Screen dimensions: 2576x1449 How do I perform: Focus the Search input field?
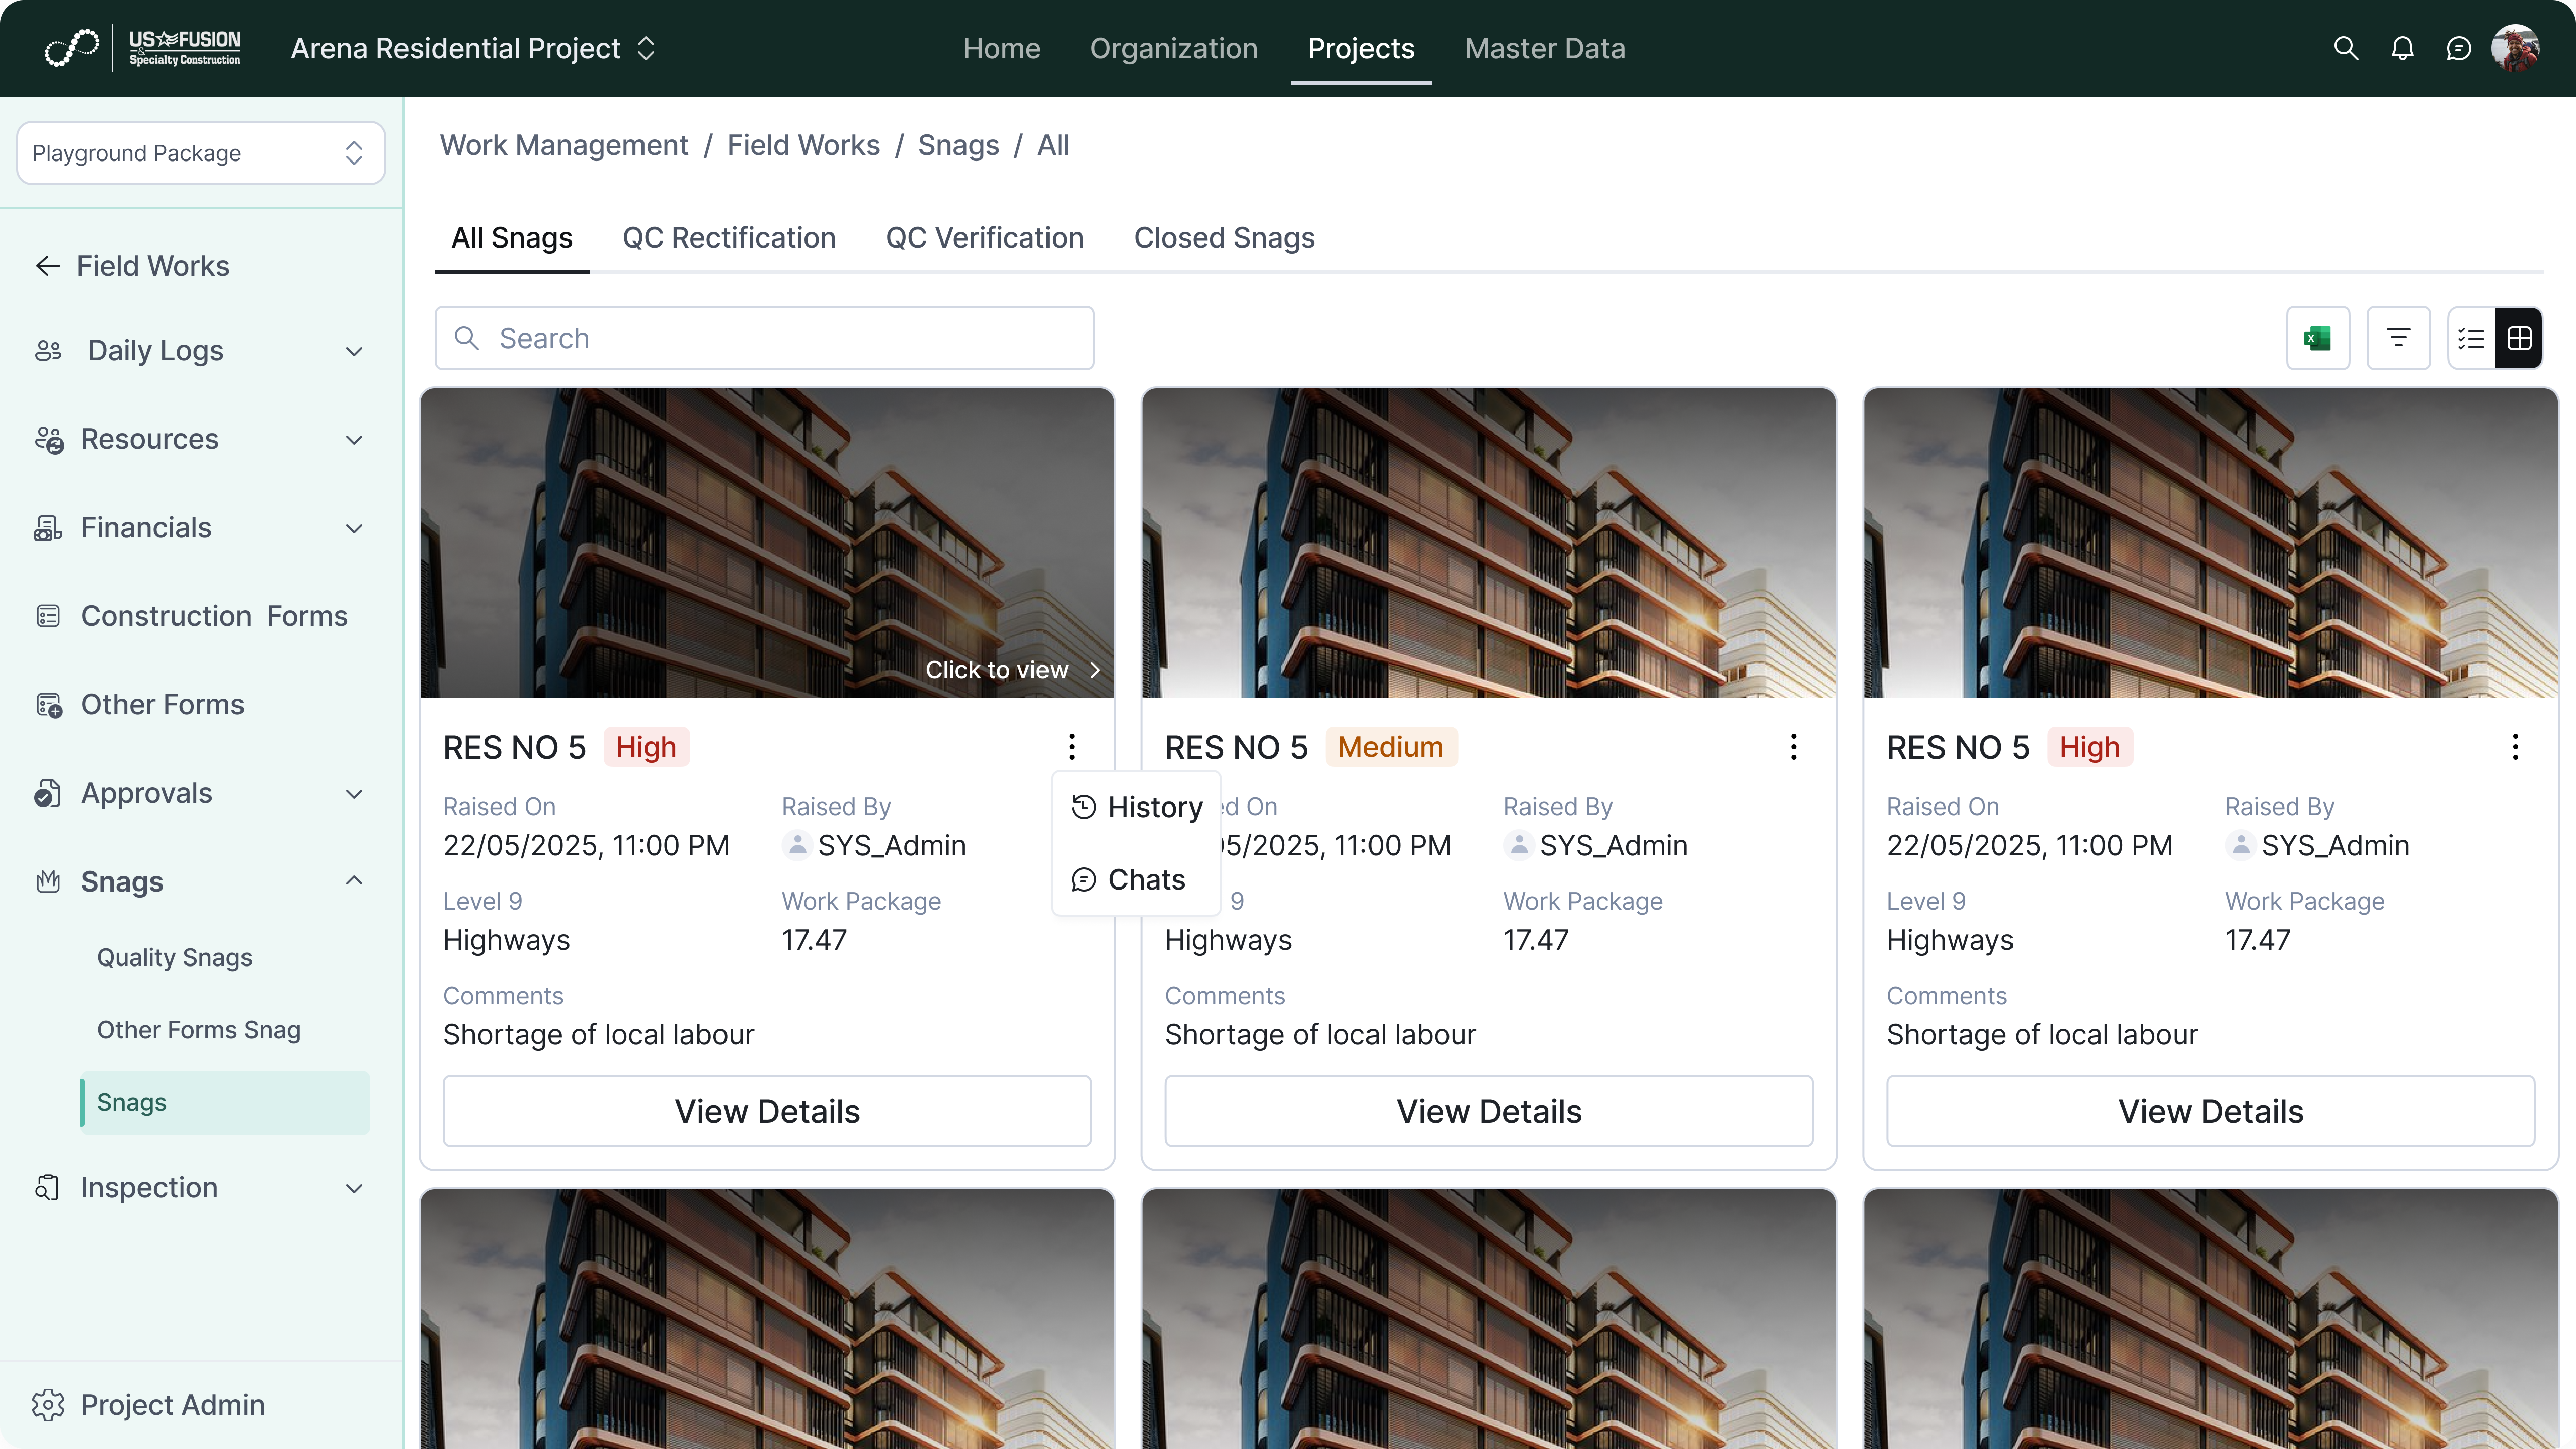coord(765,338)
